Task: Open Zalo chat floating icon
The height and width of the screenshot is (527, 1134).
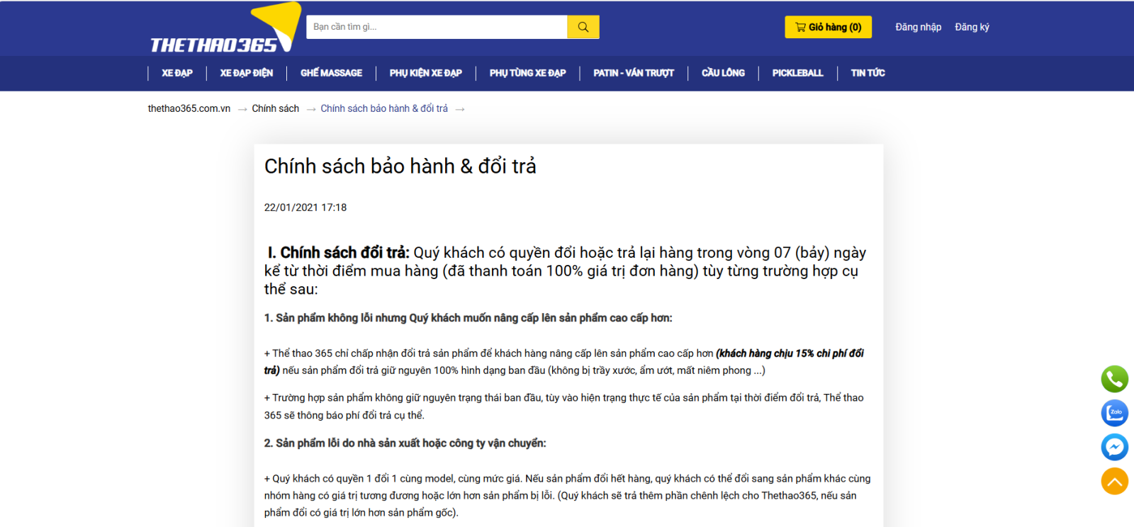Action: (x=1114, y=413)
